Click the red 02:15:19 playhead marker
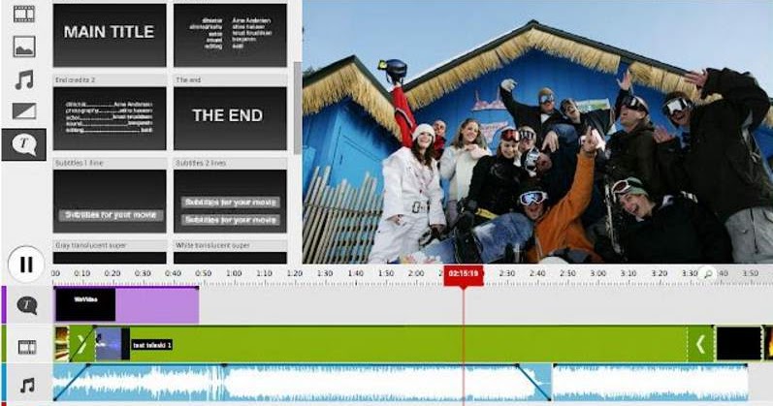The width and height of the screenshot is (773, 406). [464, 275]
